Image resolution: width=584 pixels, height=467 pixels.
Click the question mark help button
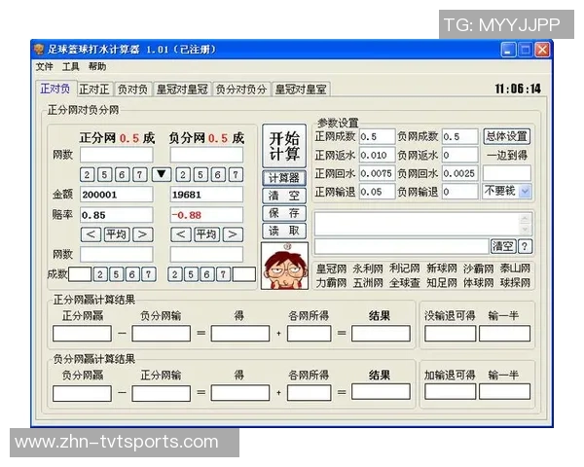tap(525, 246)
